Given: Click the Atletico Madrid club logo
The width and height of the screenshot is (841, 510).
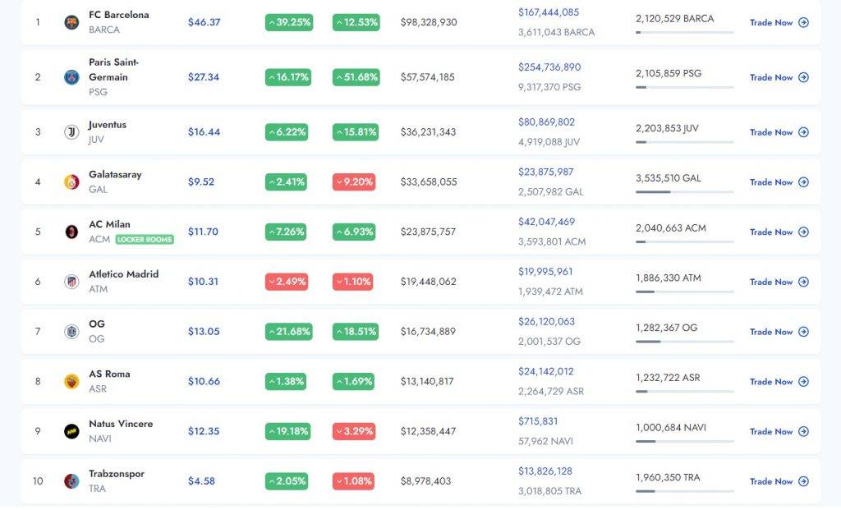Looking at the screenshot, I should [71, 282].
